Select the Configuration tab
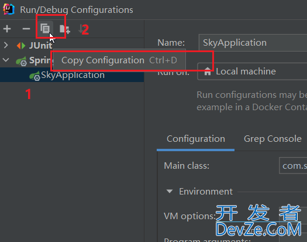Image resolution: width=307 pixels, height=242 pixels. tap(195, 139)
